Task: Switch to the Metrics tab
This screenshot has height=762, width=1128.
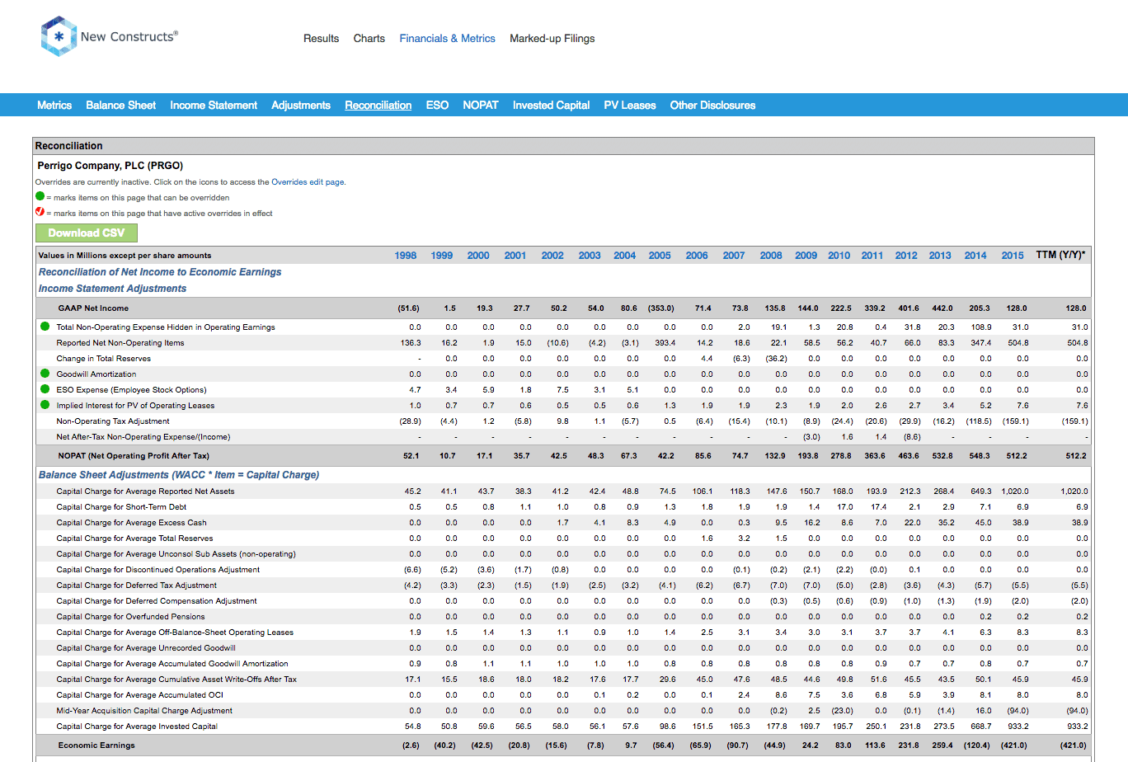Action: pyautogui.click(x=54, y=105)
